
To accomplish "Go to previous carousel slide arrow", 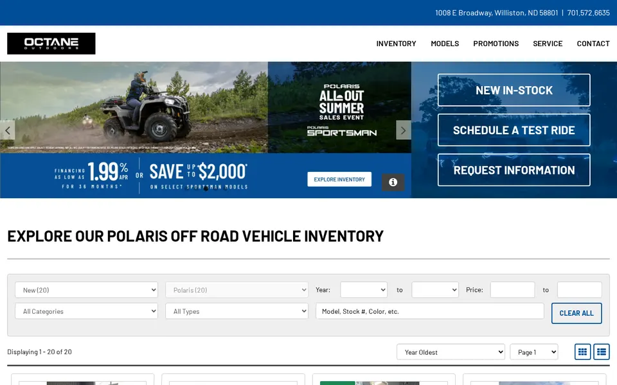I will point(8,130).
